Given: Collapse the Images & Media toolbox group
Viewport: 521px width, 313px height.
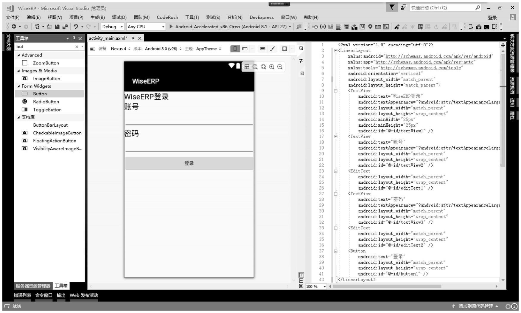Looking at the screenshot, I should 18,71.
